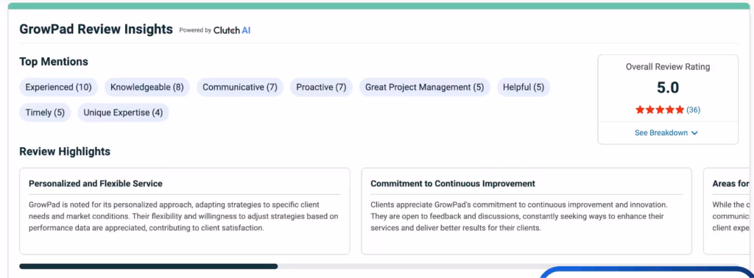Select the Timely (5) mention tag

(x=45, y=113)
